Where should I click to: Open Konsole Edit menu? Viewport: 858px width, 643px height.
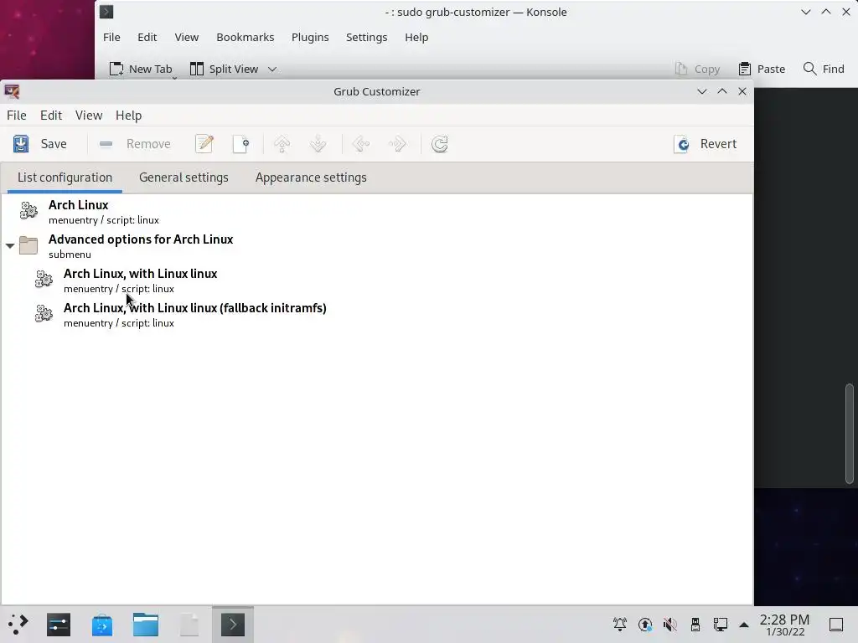(147, 37)
